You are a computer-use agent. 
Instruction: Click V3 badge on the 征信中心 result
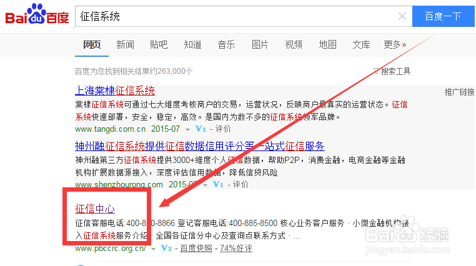click(166, 249)
